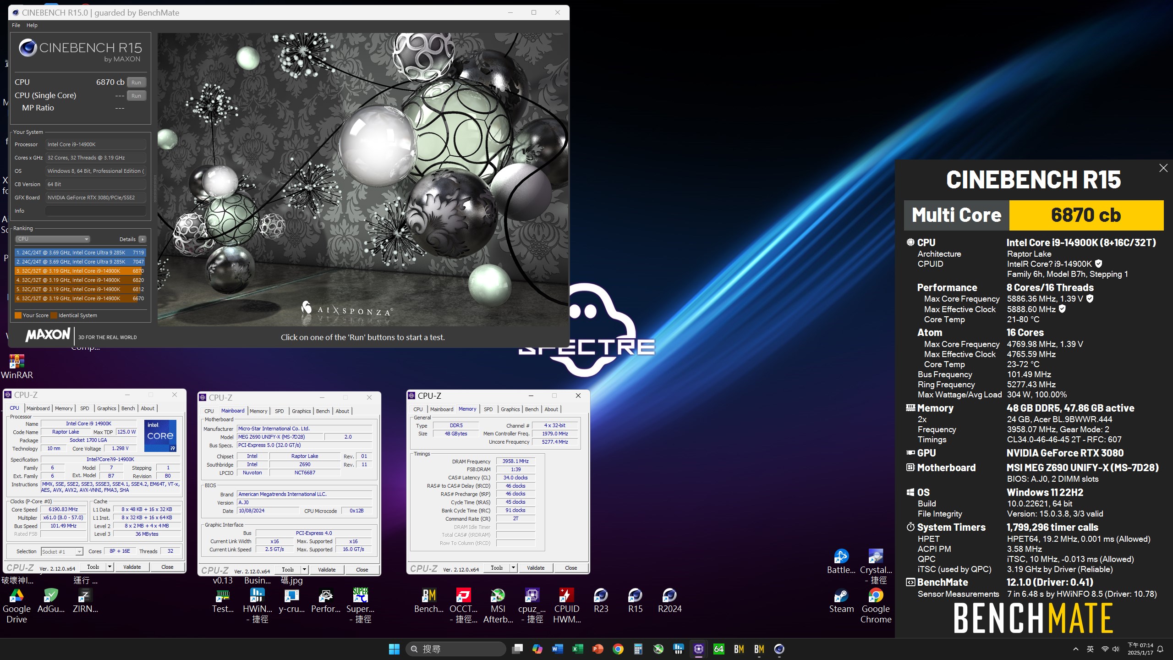Viewport: 1173px width, 660px height.
Task: Switch to CPU-Z via taskbar icon
Action: pos(698,649)
